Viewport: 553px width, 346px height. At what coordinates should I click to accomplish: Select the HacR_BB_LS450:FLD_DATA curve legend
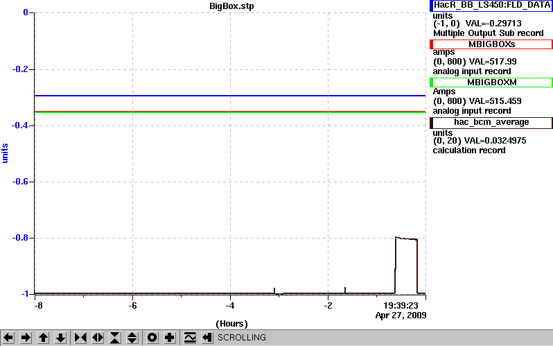pos(491,6)
